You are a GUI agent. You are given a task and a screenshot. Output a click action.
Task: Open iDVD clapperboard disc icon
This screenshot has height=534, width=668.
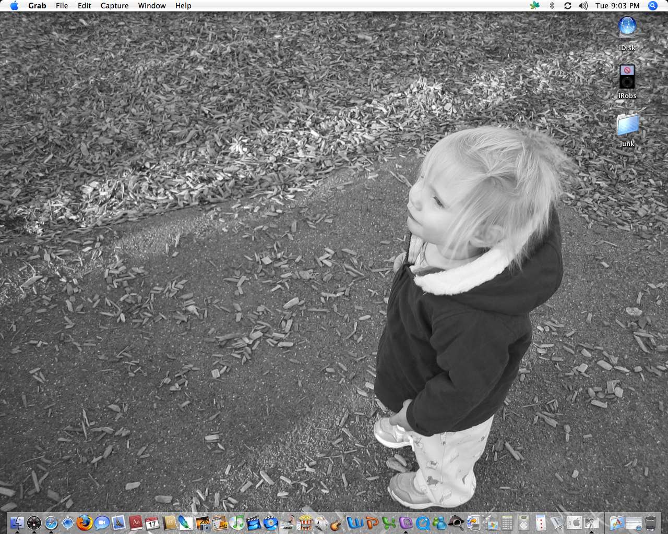click(x=271, y=523)
